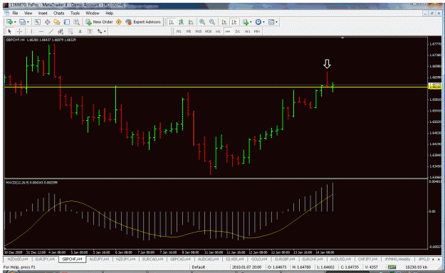Switch to the NZDUSD,H4 chart tab

[18, 259]
